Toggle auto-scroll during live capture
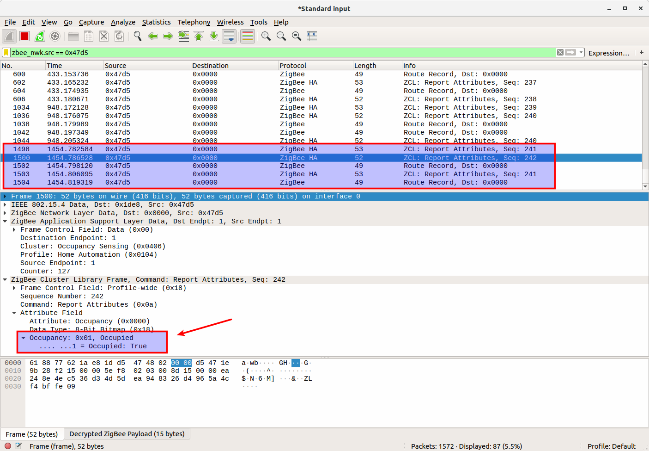 click(x=229, y=36)
